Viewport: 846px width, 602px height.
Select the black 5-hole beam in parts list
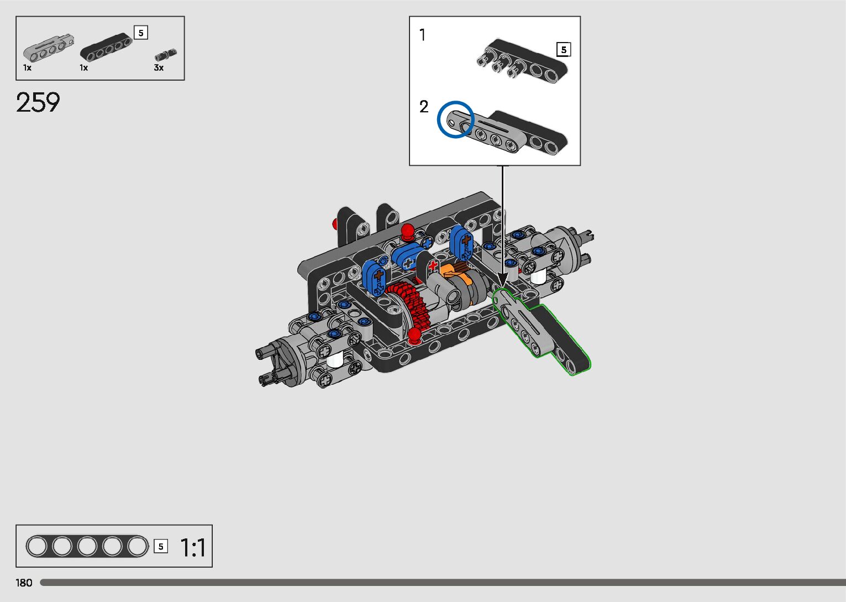106,48
